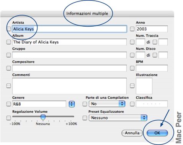Tick the Album checkbox

8,42
